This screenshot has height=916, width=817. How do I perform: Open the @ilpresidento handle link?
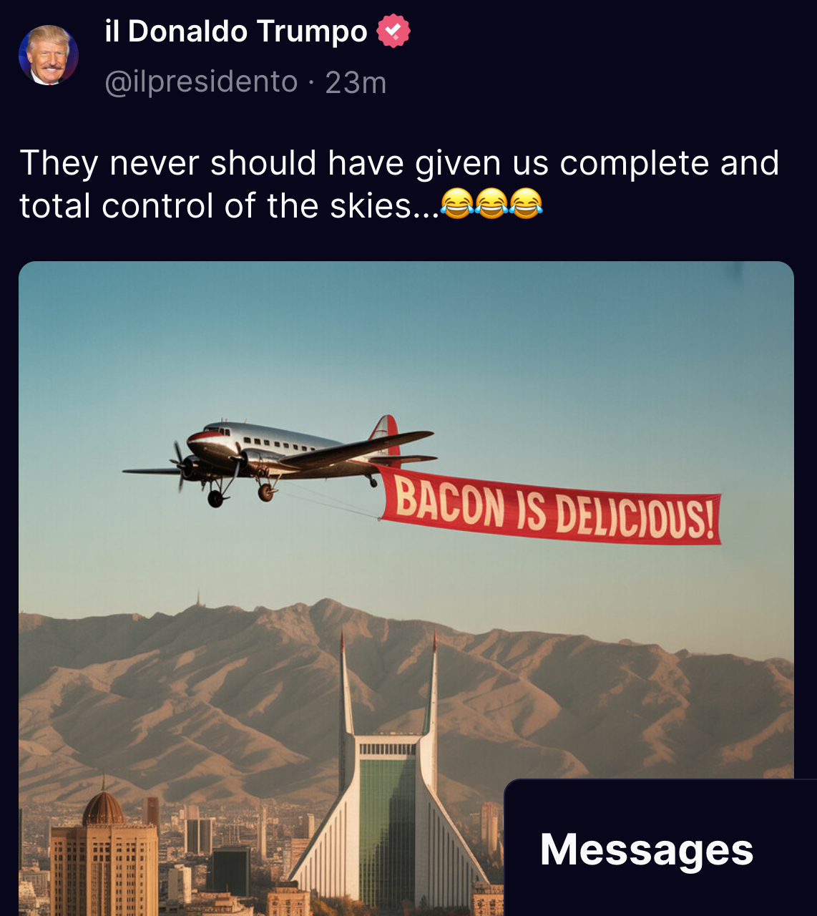201,82
